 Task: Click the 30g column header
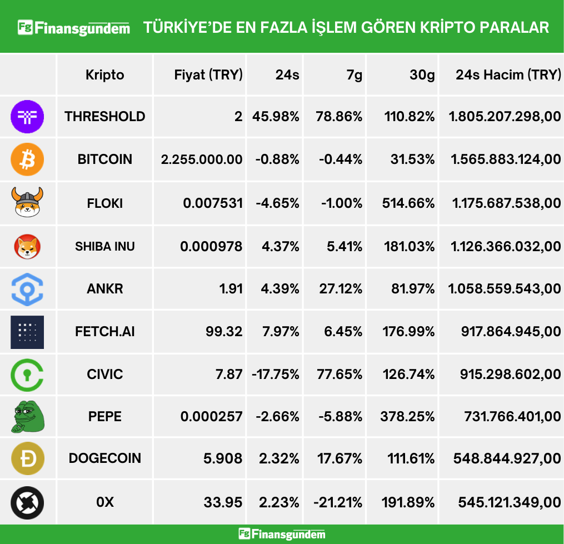coord(422,75)
